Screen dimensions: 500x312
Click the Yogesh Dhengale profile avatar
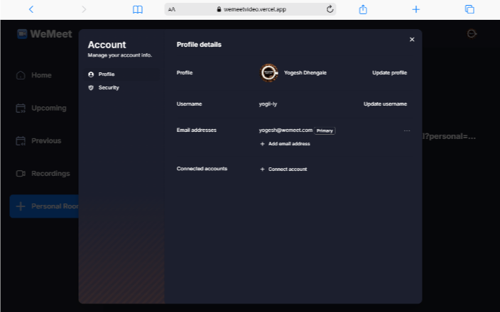pos(268,72)
